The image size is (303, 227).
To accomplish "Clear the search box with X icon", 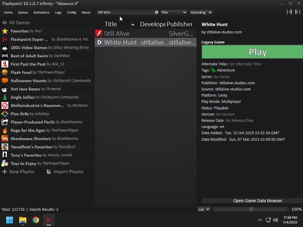I will coord(157,12).
